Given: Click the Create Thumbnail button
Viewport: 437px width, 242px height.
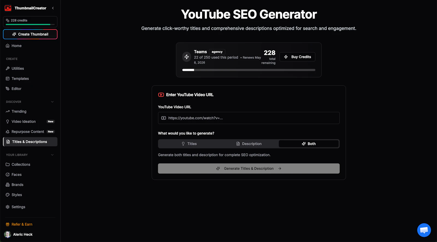Looking at the screenshot, I should pos(30,34).
